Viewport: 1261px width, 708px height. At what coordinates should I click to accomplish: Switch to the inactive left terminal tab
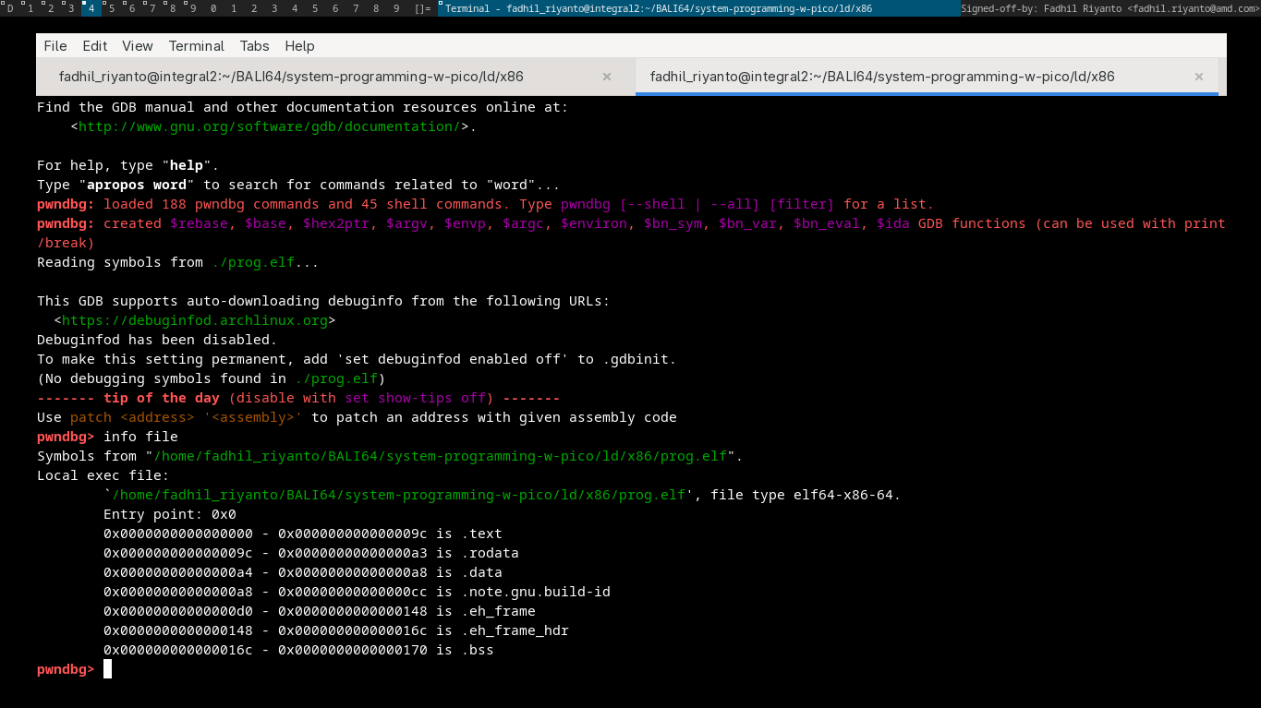pyautogui.click(x=291, y=77)
